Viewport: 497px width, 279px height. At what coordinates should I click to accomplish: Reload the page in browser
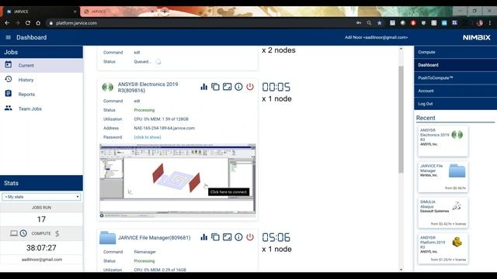[x=28, y=22]
